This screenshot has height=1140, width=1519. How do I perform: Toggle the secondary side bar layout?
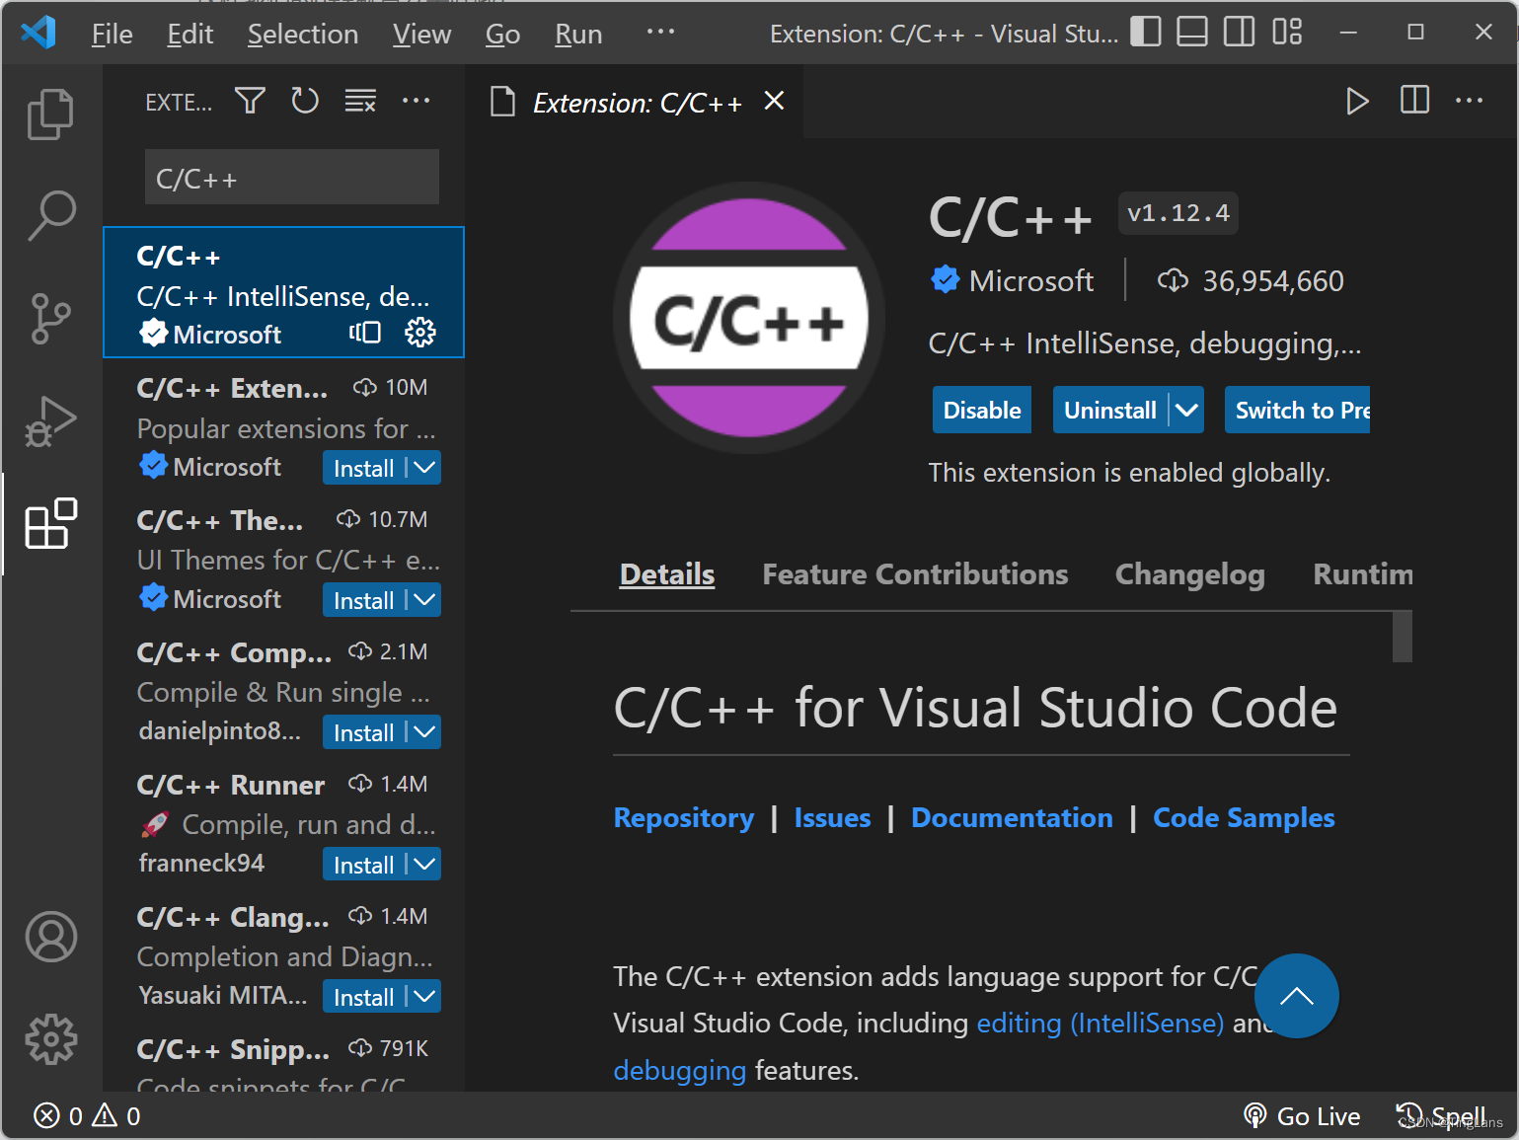1239,33
